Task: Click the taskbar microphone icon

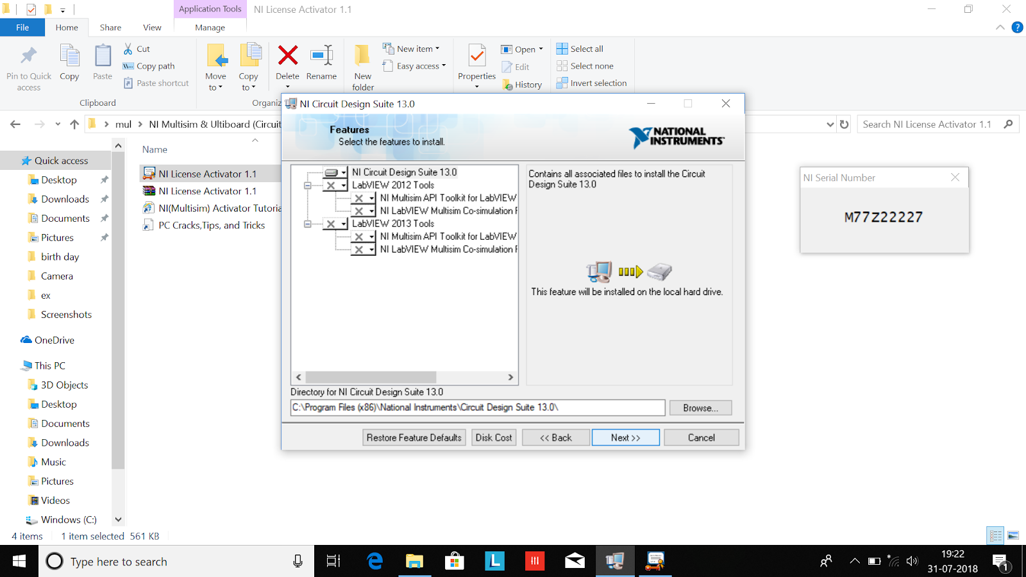Action: tap(298, 562)
